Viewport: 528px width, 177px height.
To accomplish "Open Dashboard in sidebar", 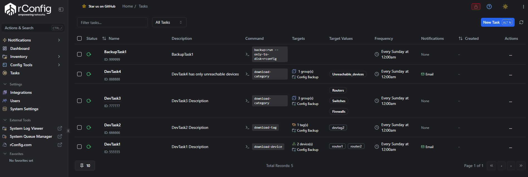I will 20,48.
